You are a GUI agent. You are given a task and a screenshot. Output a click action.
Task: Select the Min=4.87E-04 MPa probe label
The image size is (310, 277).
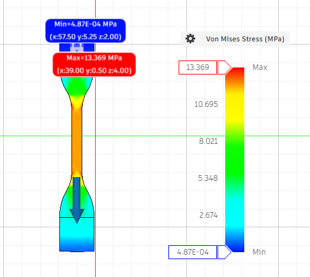85,31
